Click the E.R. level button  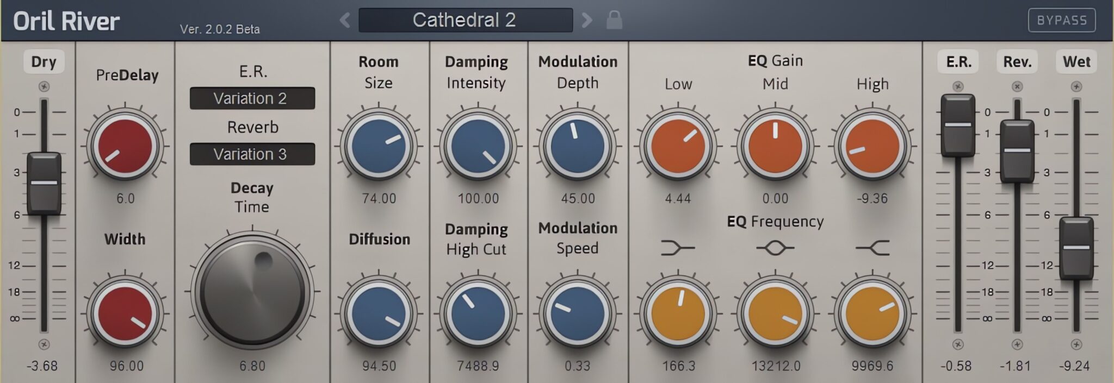point(958,62)
